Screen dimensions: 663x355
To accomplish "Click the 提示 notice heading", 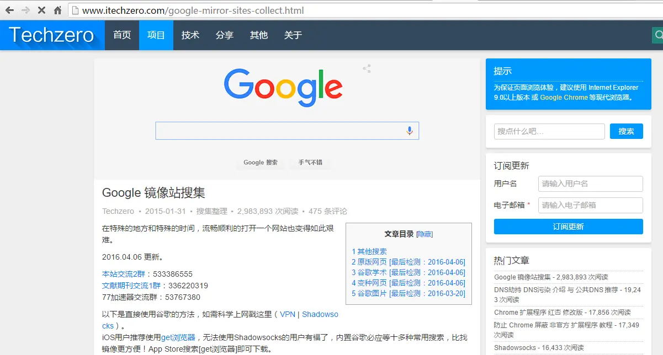I will pos(503,71).
